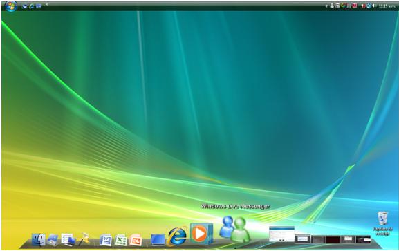Expand hidden system tray icons arrow
The height and width of the screenshot is (251, 399).
(326, 6)
